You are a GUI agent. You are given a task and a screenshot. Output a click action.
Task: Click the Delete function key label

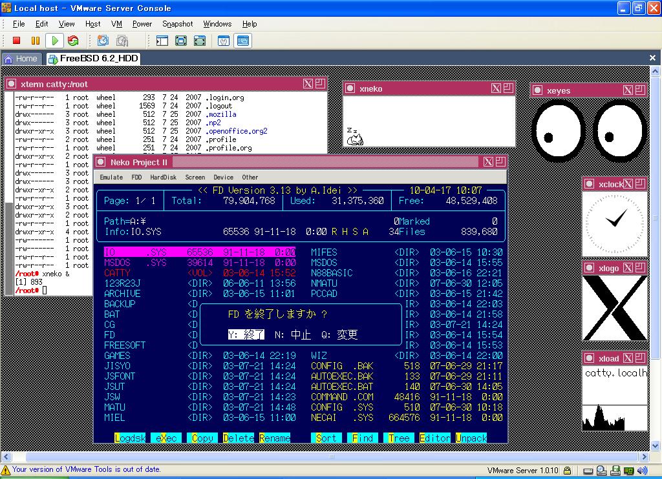pos(239,438)
